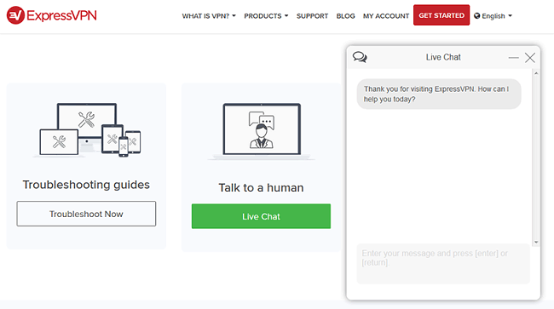Click the chat scrollbar down arrow

pyautogui.click(x=536, y=242)
